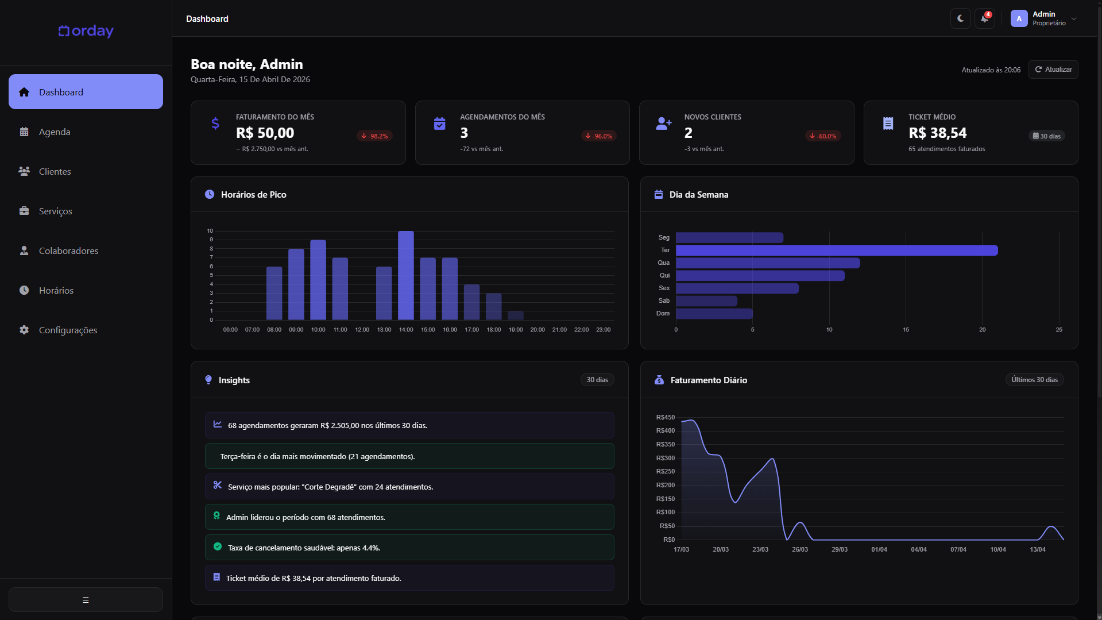Click the Atualizar refresh button
This screenshot has width=1102, height=620.
point(1053,70)
